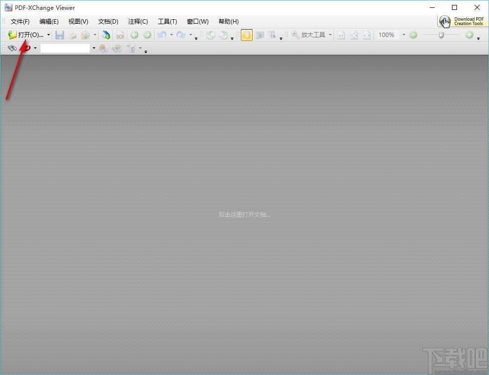Click the zoom slider handle

441,35
